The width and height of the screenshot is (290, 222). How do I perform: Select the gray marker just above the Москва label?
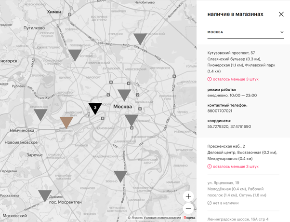click(124, 95)
